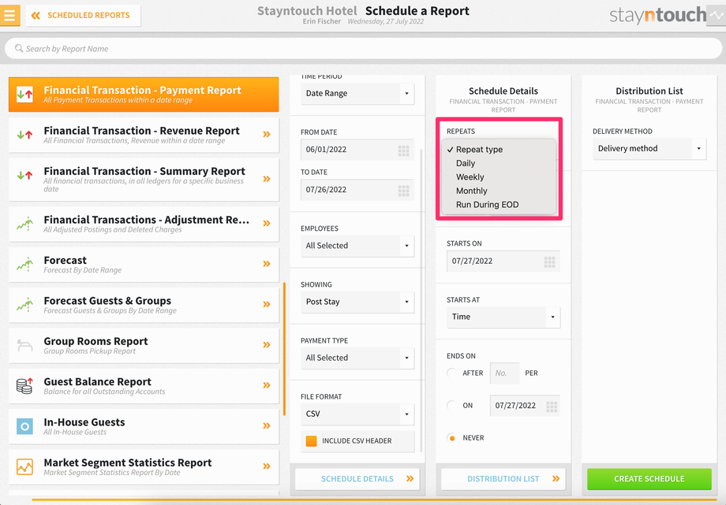Click the In-House Guests blue icon
726x505 pixels.
click(x=24, y=426)
